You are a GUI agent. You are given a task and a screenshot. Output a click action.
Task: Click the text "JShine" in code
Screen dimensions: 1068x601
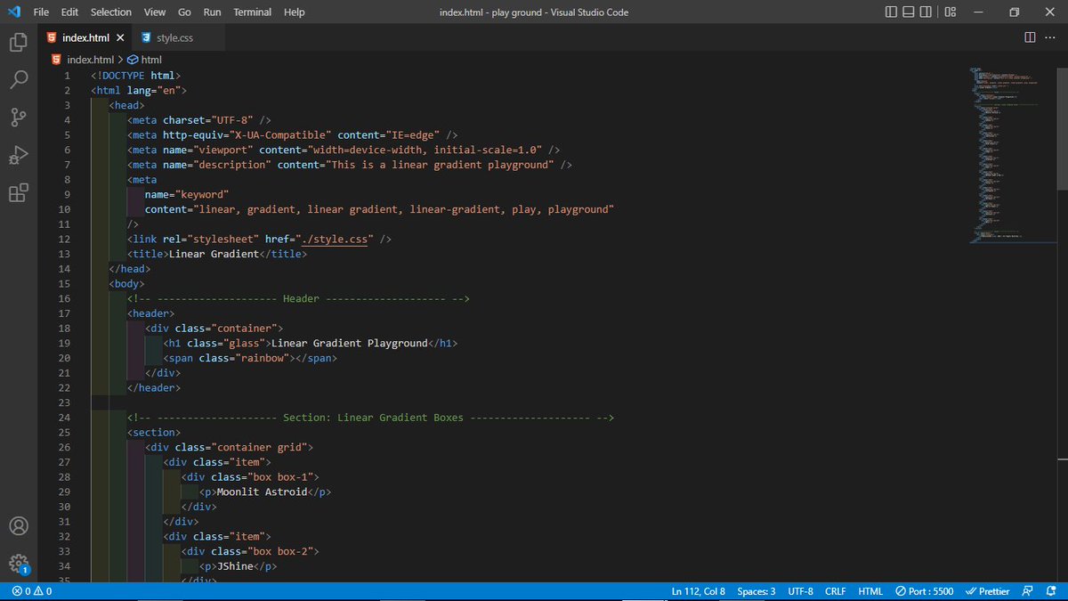coord(235,566)
